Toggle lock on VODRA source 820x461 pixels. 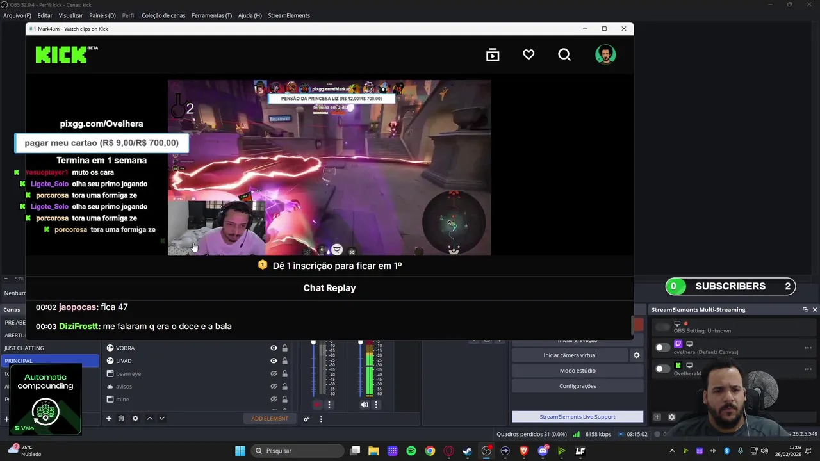(284, 348)
